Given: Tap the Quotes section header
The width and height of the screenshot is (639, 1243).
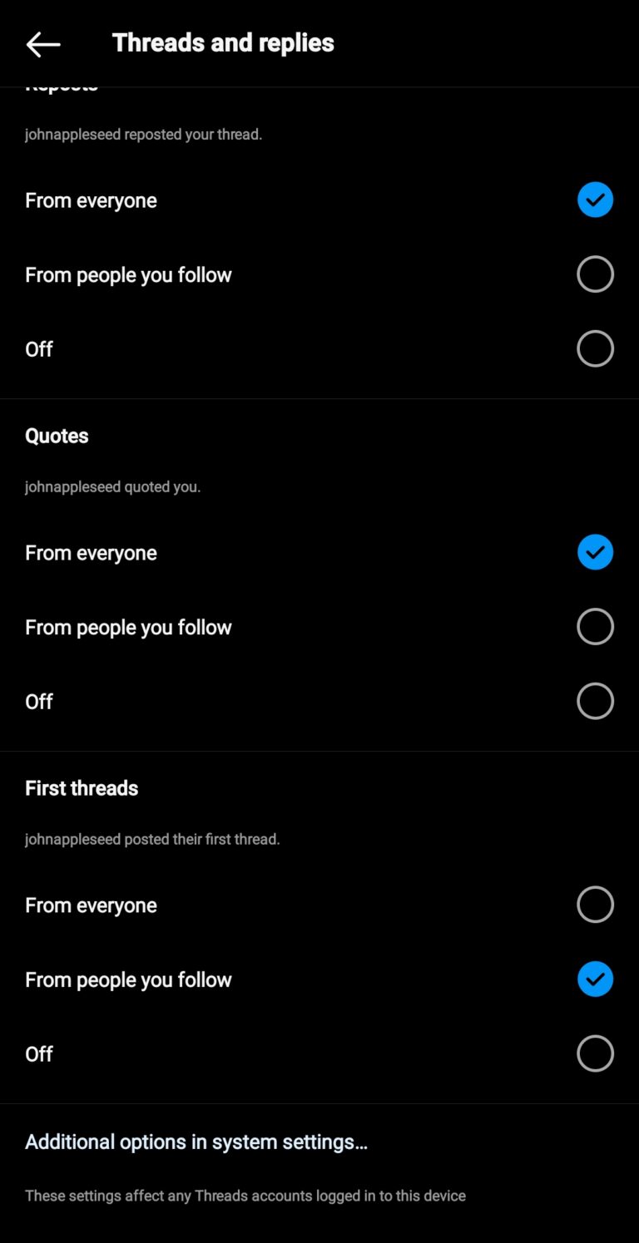Looking at the screenshot, I should [56, 435].
